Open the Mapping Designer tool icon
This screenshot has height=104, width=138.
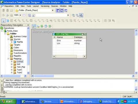[x=50, y=26]
